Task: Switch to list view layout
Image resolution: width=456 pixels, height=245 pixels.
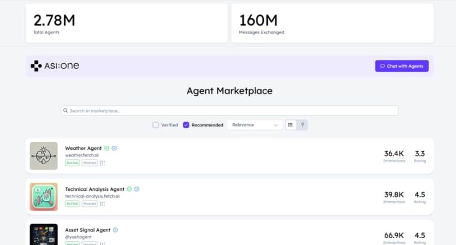Action: click(291, 125)
